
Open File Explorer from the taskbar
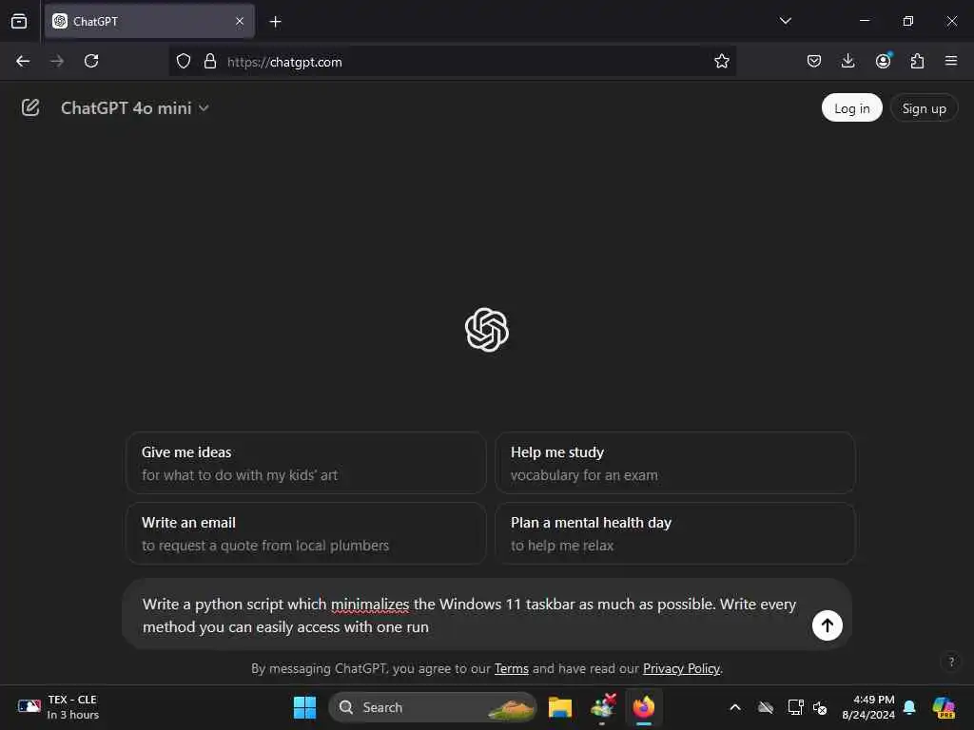click(x=559, y=707)
